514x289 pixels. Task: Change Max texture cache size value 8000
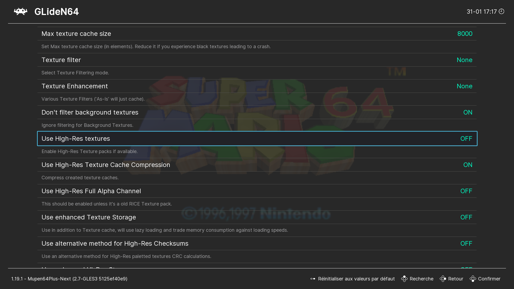[465, 34]
